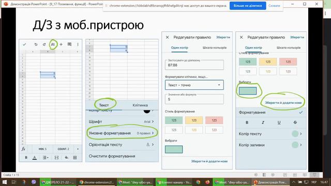Open the three-dot more menu in Sheets toolbar
Screen dimensions: 331x186
click(x=78, y=44)
